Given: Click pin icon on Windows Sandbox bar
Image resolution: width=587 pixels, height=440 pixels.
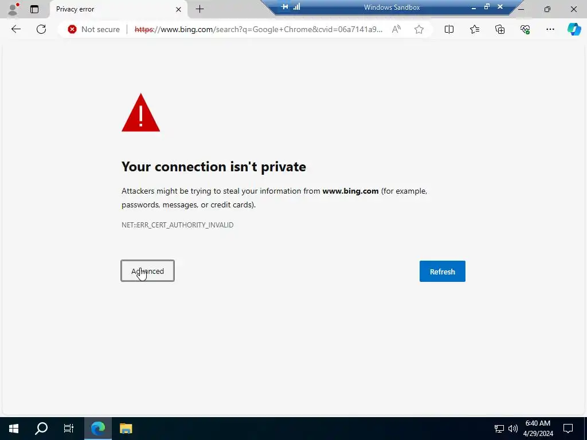Looking at the screenshot, I should [x=285, y=7].
